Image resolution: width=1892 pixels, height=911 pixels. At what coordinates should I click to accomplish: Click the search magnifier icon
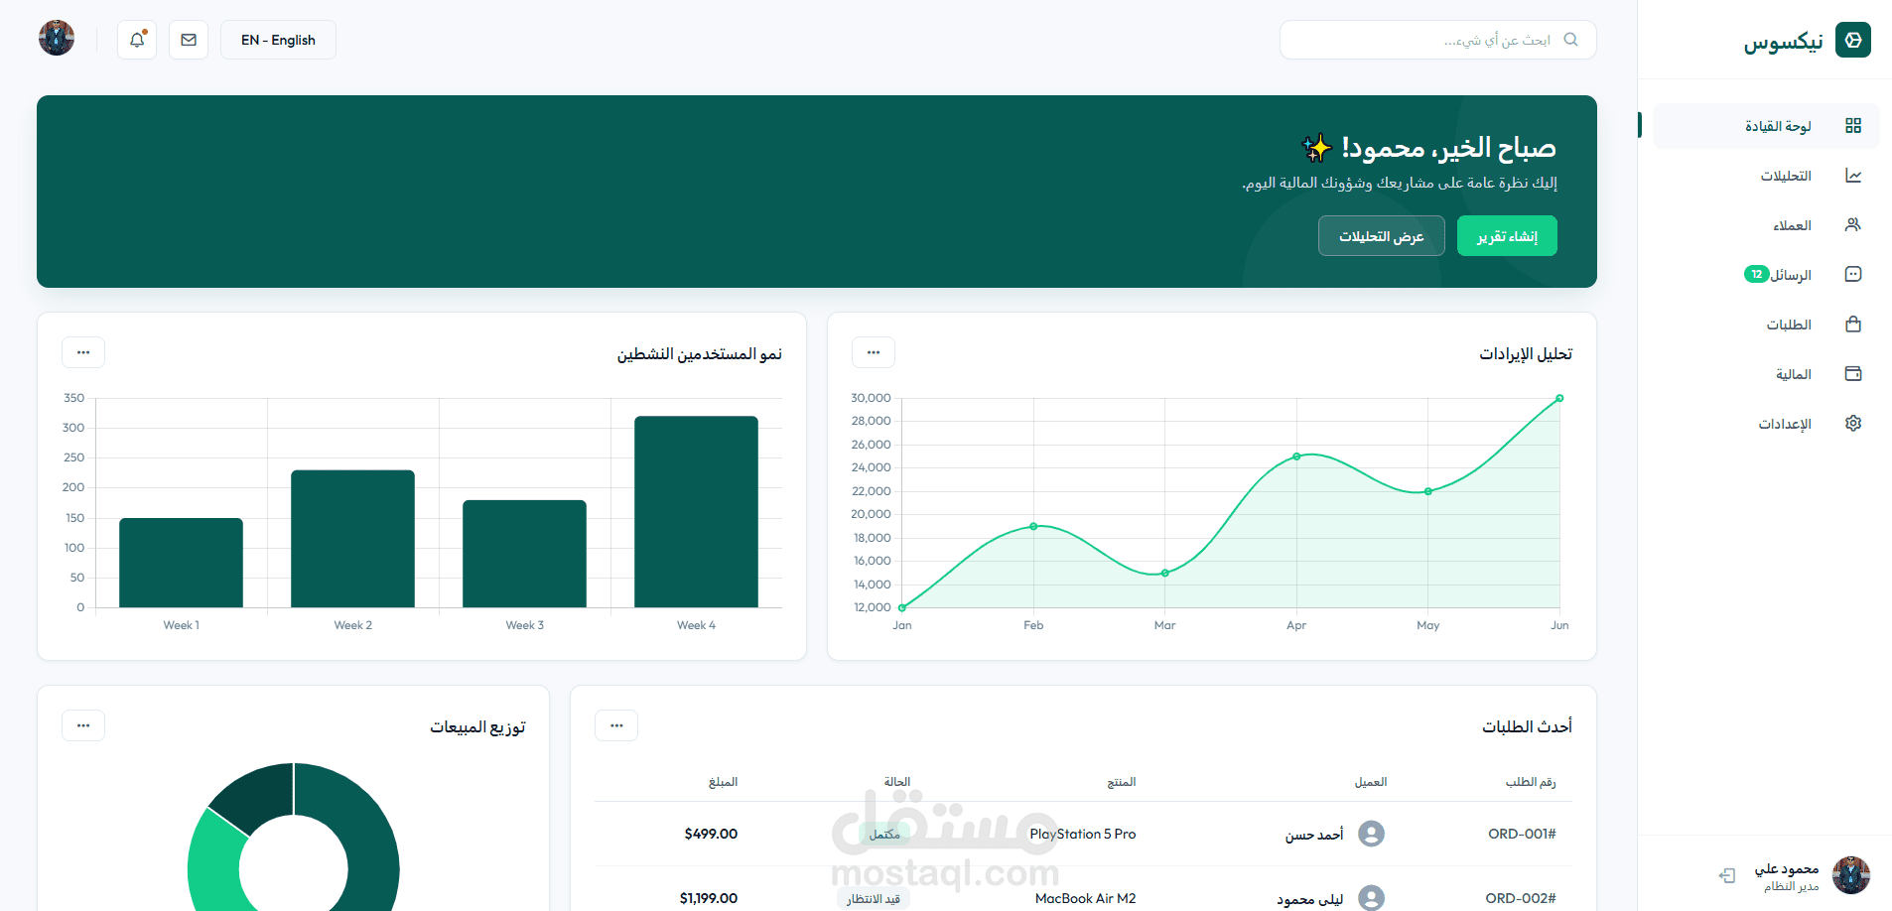(1570, 40)
